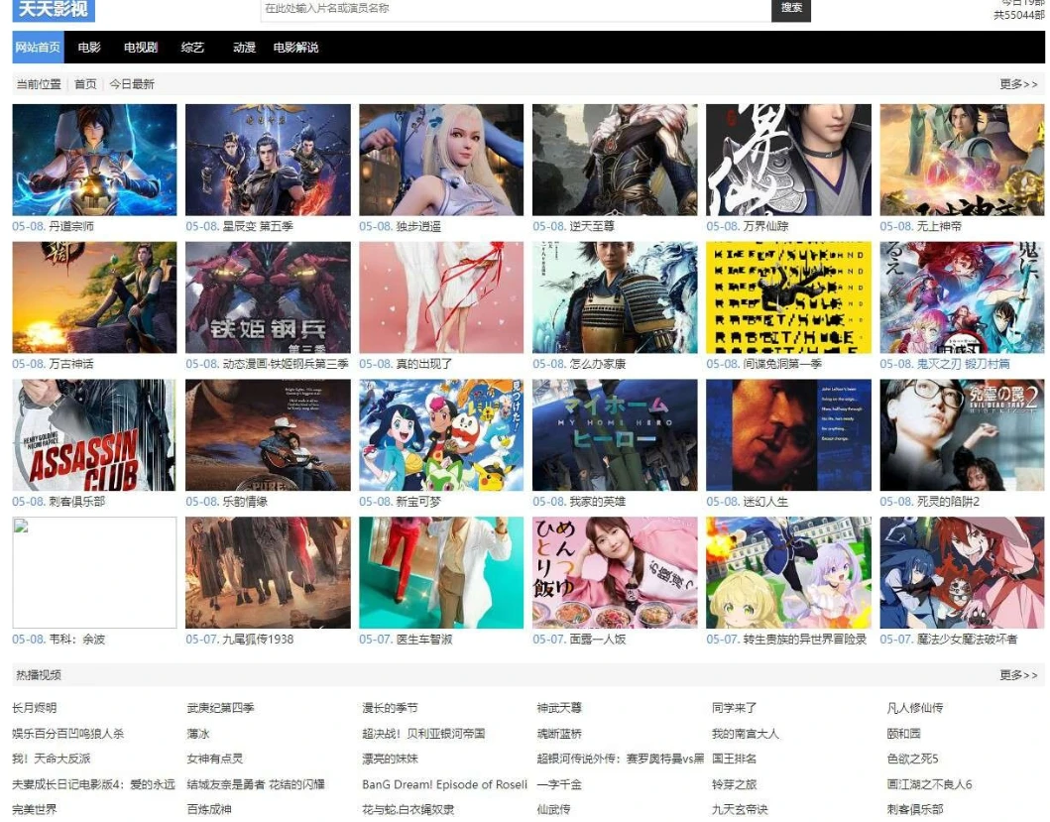Open the 网站首页 navigation tab

click(38, 47)
